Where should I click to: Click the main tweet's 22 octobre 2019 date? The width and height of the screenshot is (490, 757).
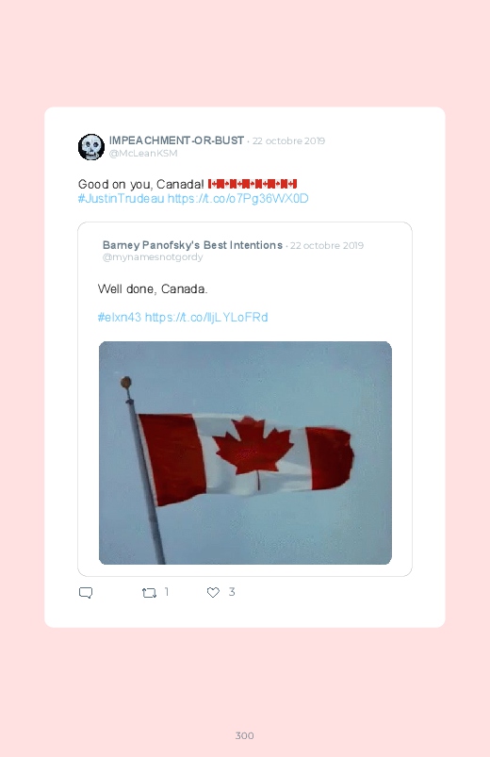[288, 141]
